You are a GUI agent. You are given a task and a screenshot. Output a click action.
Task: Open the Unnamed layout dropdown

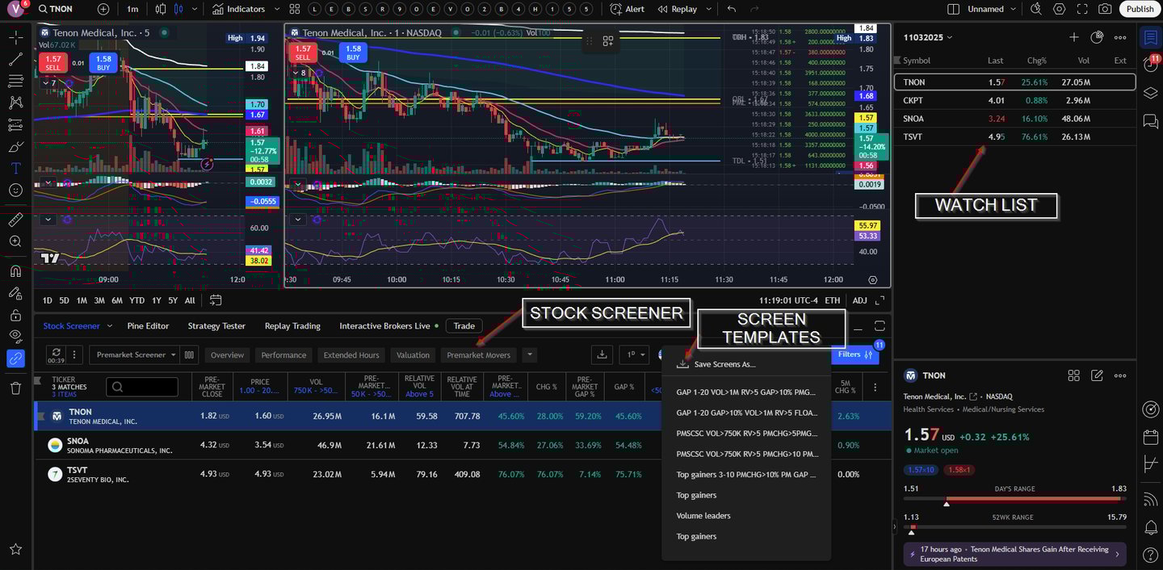coord(991,9)
